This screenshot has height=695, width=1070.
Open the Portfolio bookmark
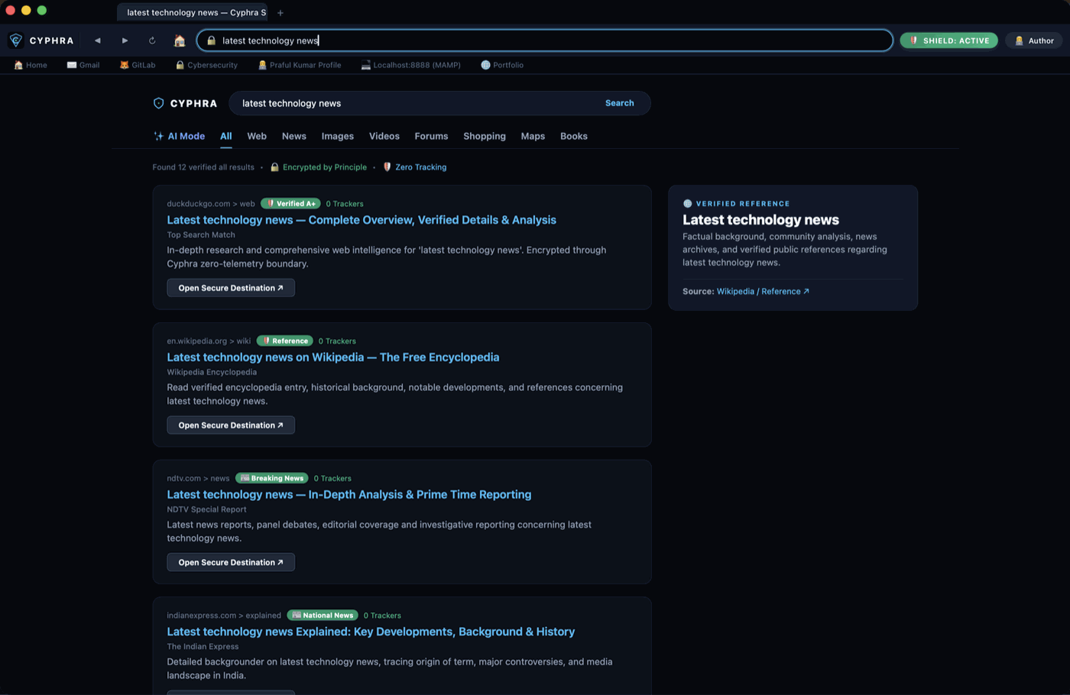502,65
